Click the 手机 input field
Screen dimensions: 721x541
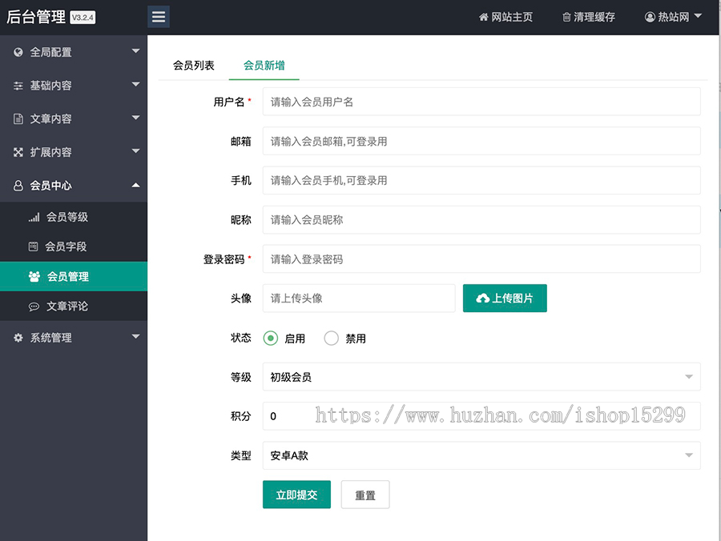[x=481, y=180]
